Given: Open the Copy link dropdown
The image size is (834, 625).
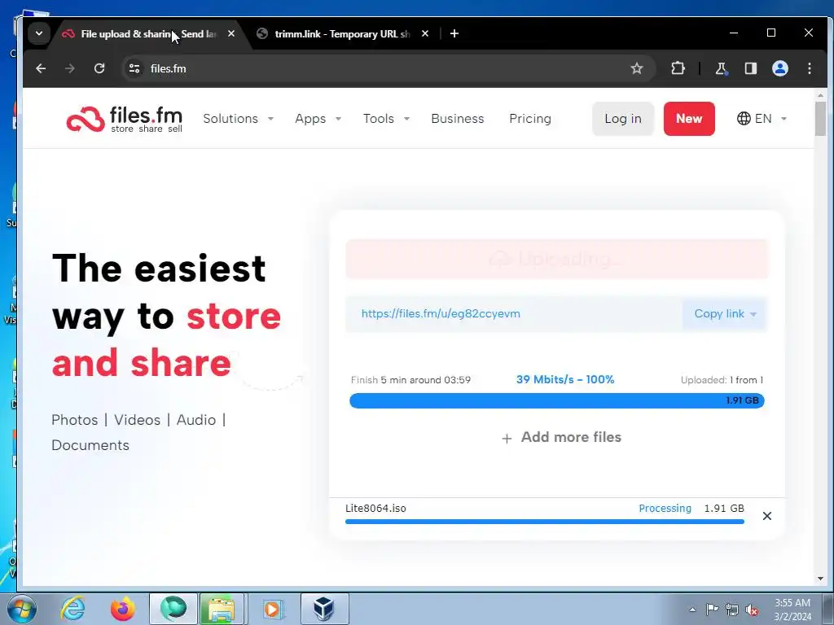Looking at the screenshot, I should point(725,314).
